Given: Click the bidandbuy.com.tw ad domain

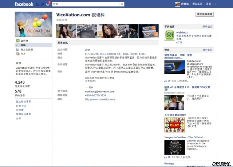Looking at the screenshot, I should [174, 93].
